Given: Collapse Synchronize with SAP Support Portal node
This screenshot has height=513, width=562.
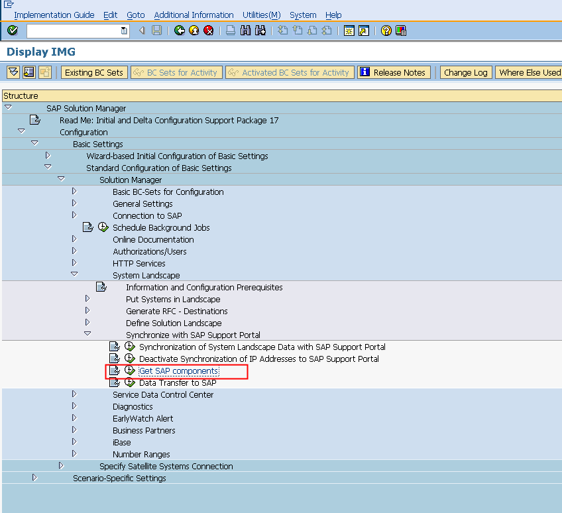Looking at the screenshot, I should (87, 335).
